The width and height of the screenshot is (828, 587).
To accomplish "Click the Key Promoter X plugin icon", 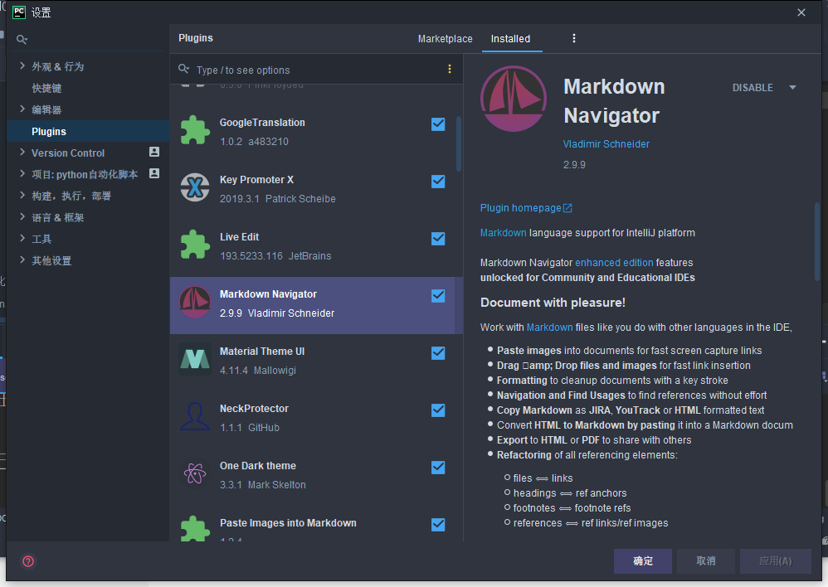I will pyautogui.click(x=195, y=187).
